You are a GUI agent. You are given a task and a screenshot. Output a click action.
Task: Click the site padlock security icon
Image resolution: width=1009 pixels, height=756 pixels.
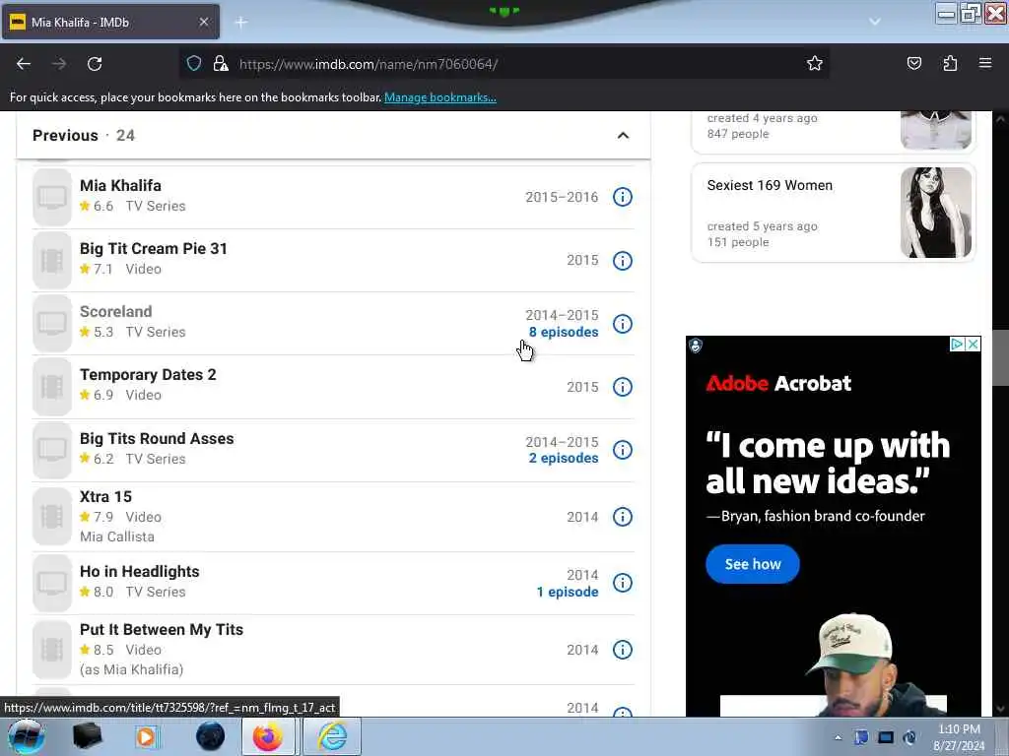(221, 63)
